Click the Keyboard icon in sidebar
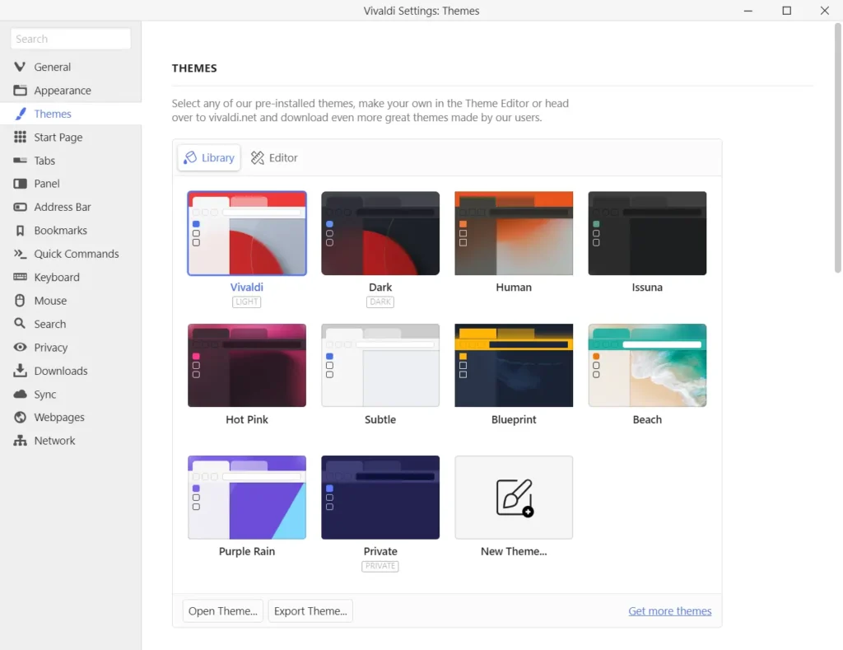Viewport: 843px width, 650px height. click(20, 277)
